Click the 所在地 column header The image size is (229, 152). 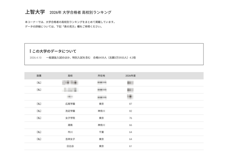coord(101,76)
